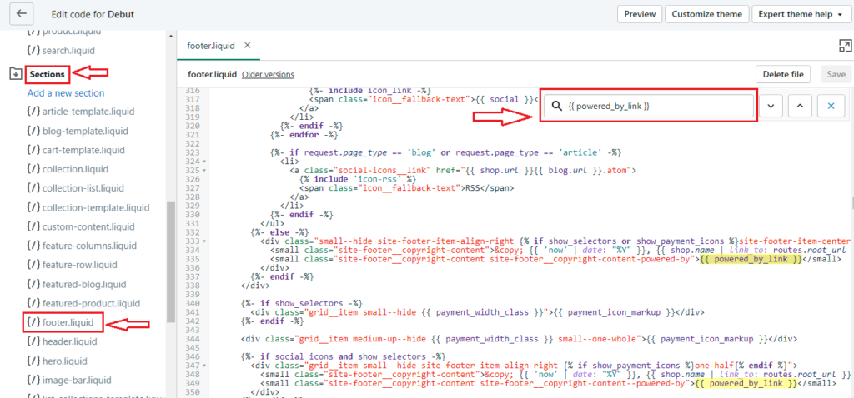Screen dimensions: 854x398
Task: Open feature-columns.liquid file
Action: (89, 246)
